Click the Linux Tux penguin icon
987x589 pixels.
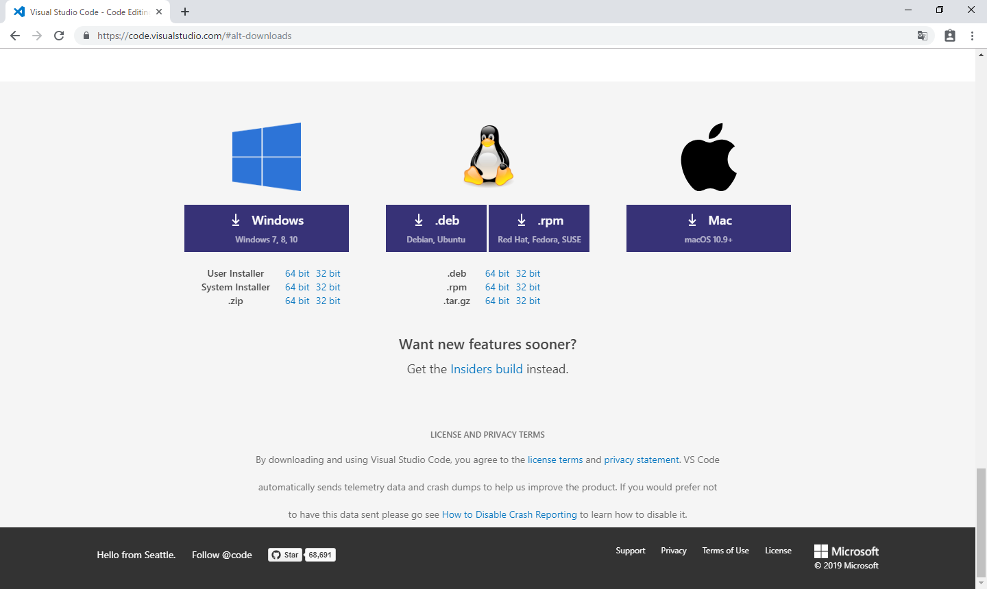488,156
